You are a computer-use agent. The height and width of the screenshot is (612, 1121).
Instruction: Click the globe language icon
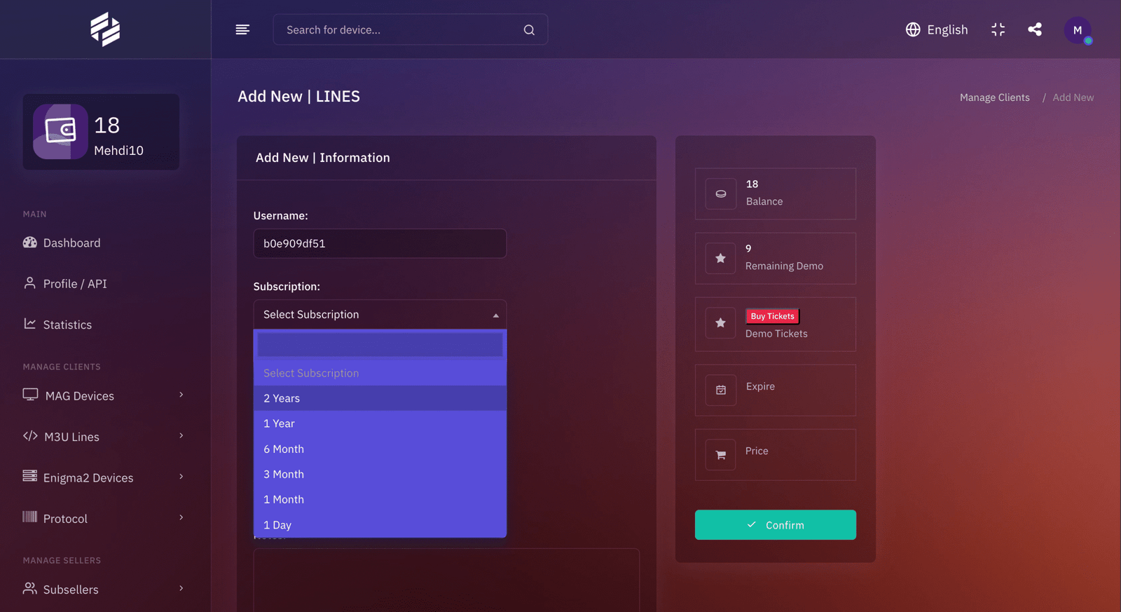coord(912,29)
